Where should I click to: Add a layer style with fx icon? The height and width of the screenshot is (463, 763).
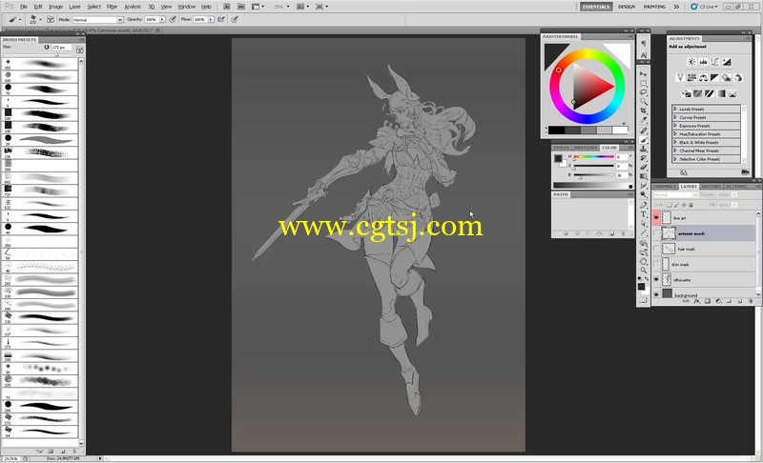tap(696, 301)
